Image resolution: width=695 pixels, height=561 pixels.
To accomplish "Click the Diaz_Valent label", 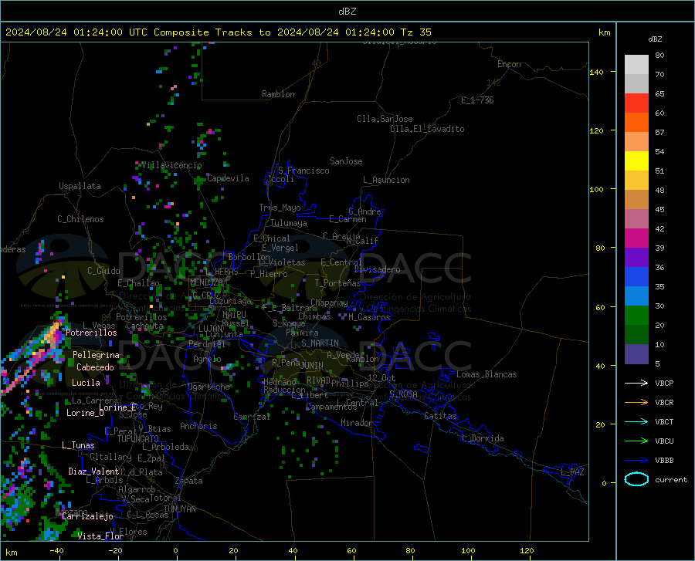I will pos(93,471).
